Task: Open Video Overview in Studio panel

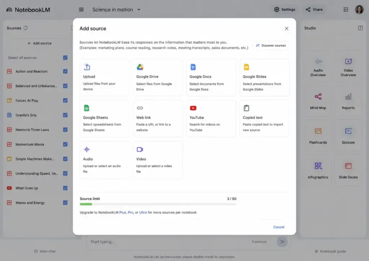Action: [x=348, y=68]
